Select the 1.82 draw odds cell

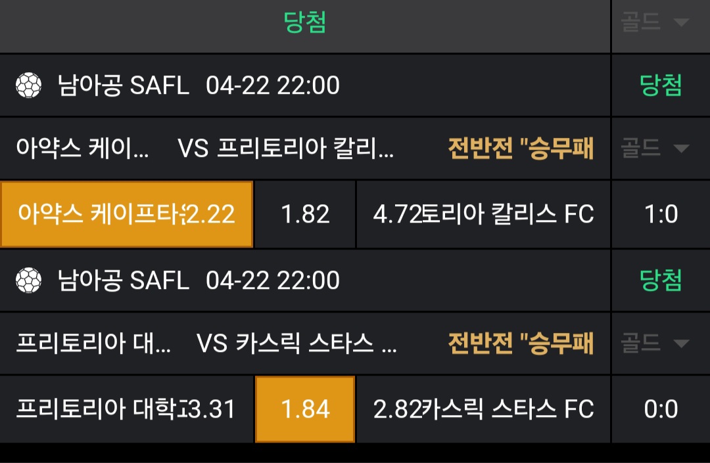(305, 214)
